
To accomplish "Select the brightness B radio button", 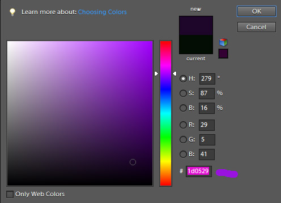I will point(183,108).
